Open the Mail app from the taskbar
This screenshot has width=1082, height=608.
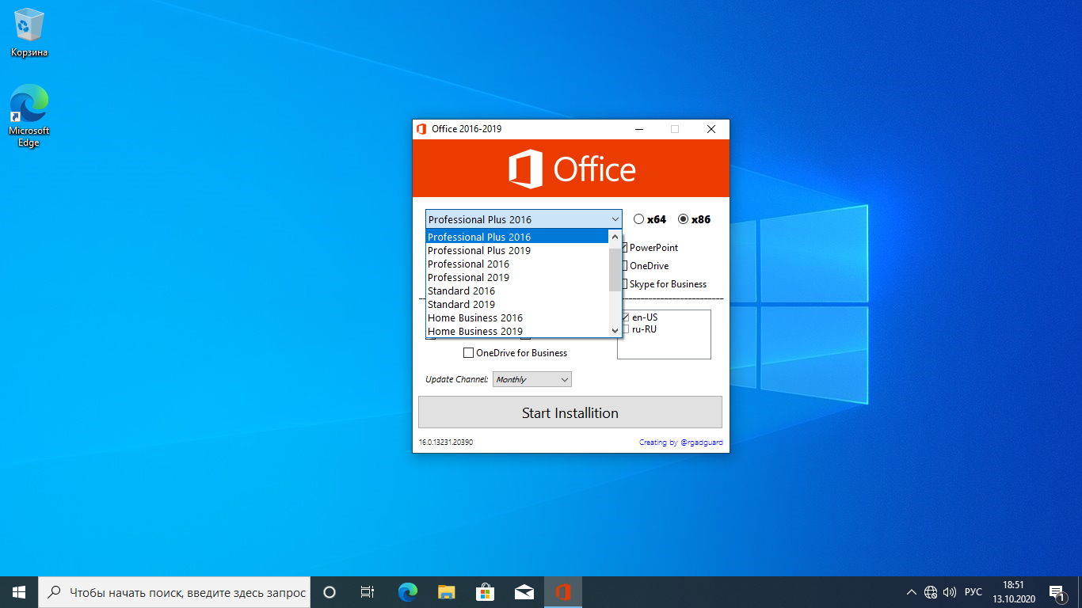tap(524, 591)
